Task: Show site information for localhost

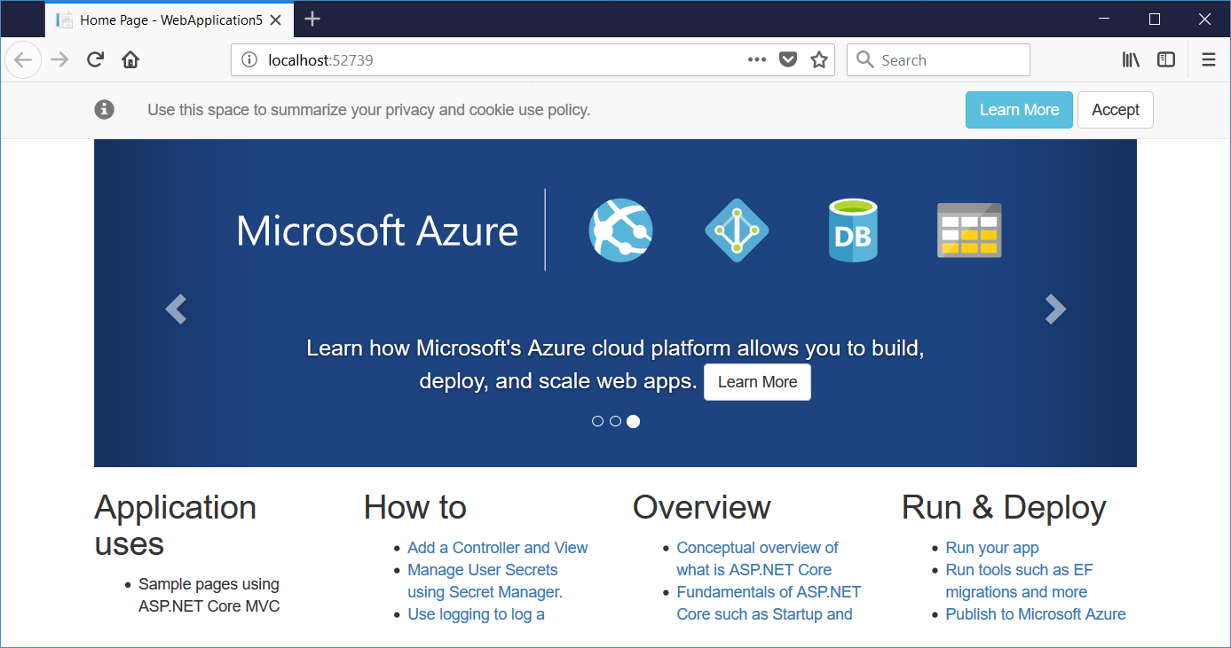Action: [249, 60]
